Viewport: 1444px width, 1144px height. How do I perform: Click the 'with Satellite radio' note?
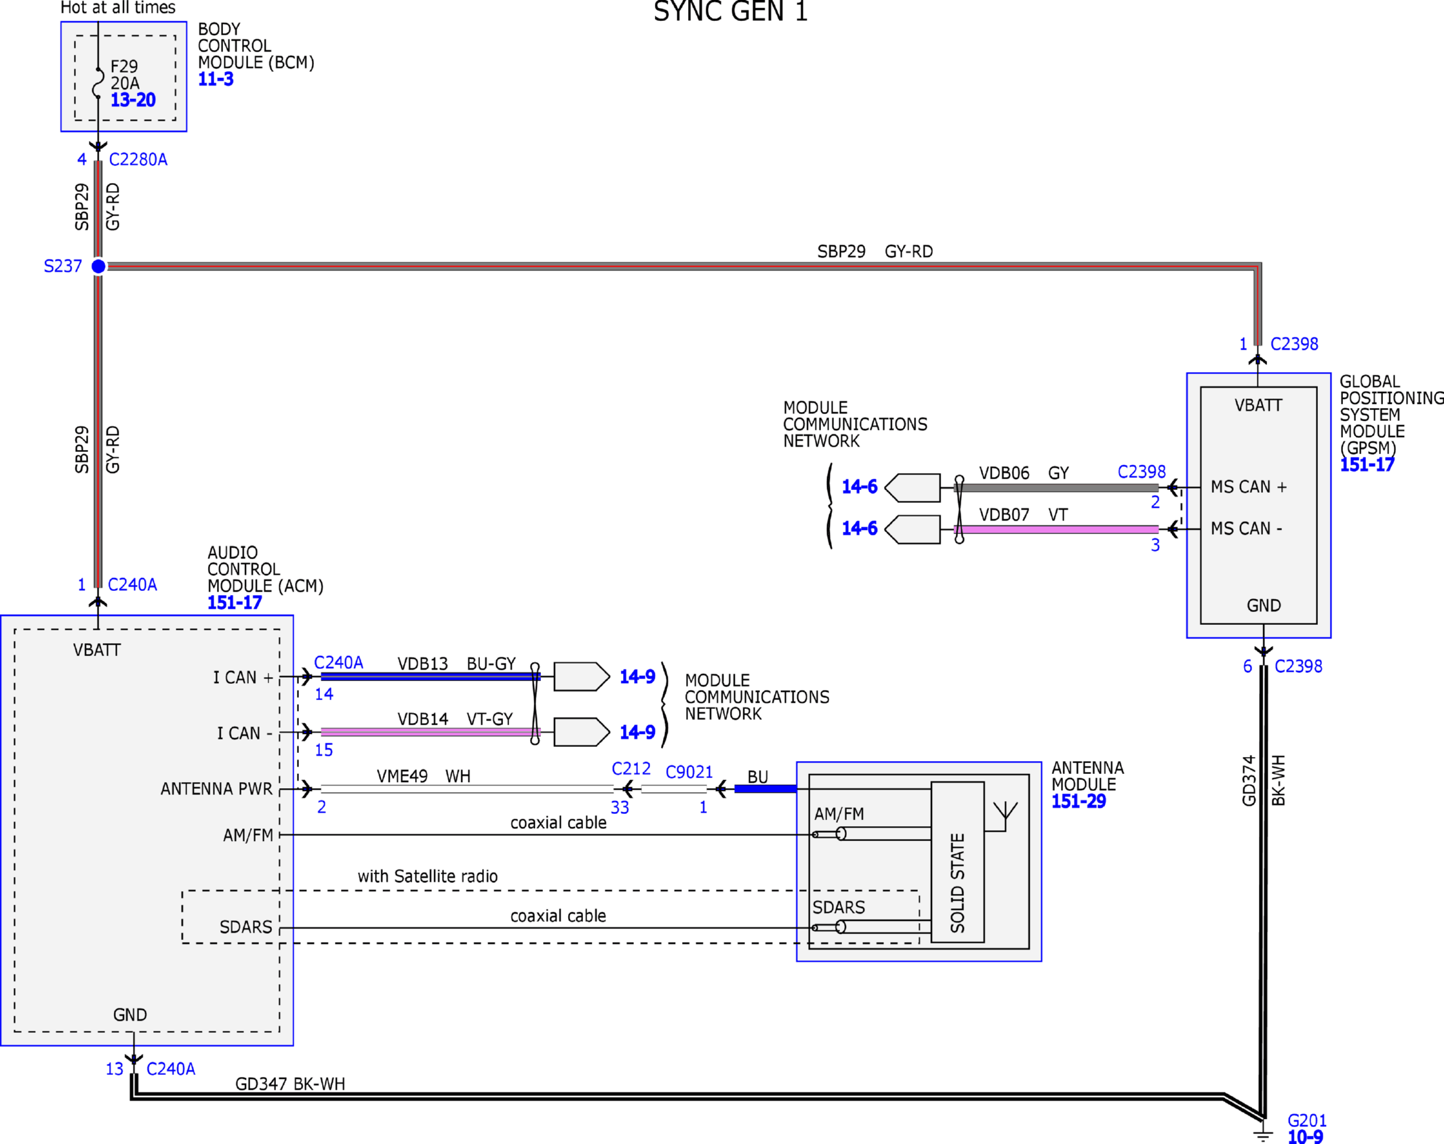(428, 876)
